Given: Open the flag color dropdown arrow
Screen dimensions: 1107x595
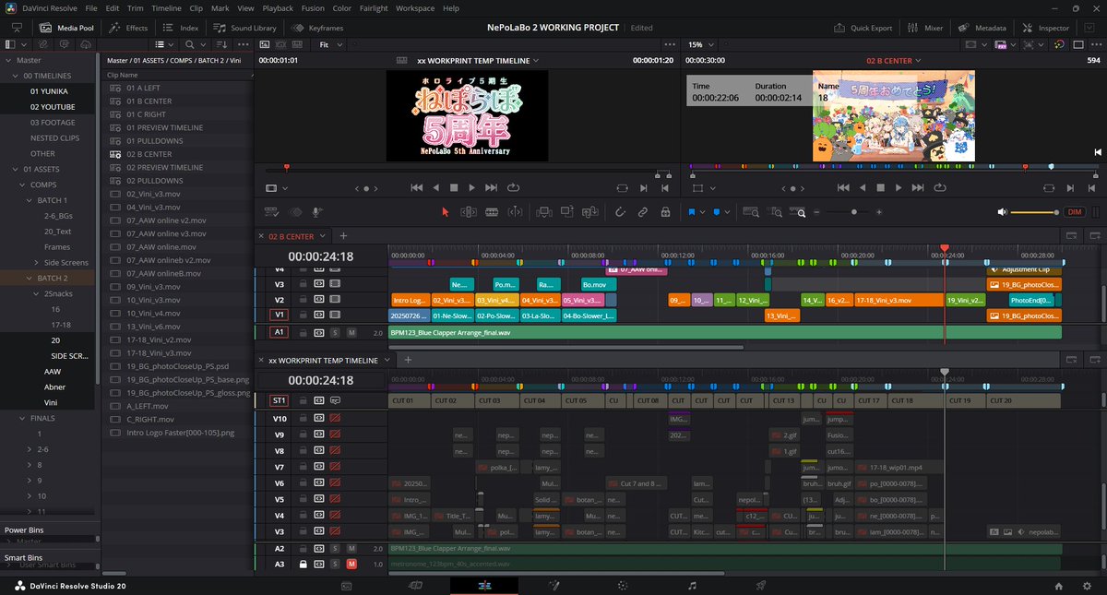Looking at the screenshot, I should click(702, 212).
